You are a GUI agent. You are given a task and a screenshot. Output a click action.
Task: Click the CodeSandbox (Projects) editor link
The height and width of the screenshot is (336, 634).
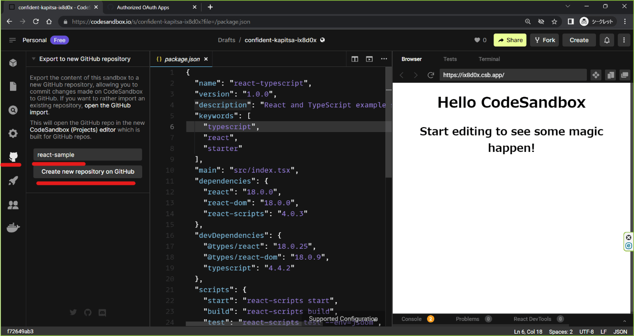[73, 130]
